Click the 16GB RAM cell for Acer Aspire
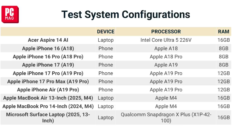The height and width of the screenshot is (127, 232). coord(224,40)
